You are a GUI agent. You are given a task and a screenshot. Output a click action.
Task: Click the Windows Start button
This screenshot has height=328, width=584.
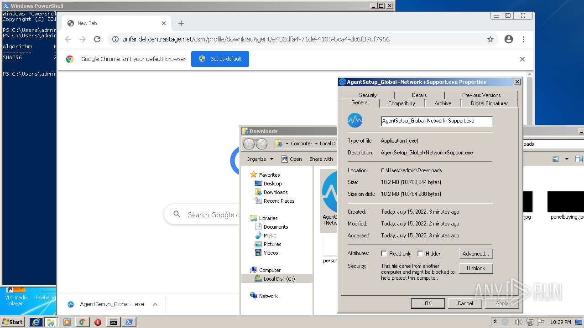tap(12, 322)
